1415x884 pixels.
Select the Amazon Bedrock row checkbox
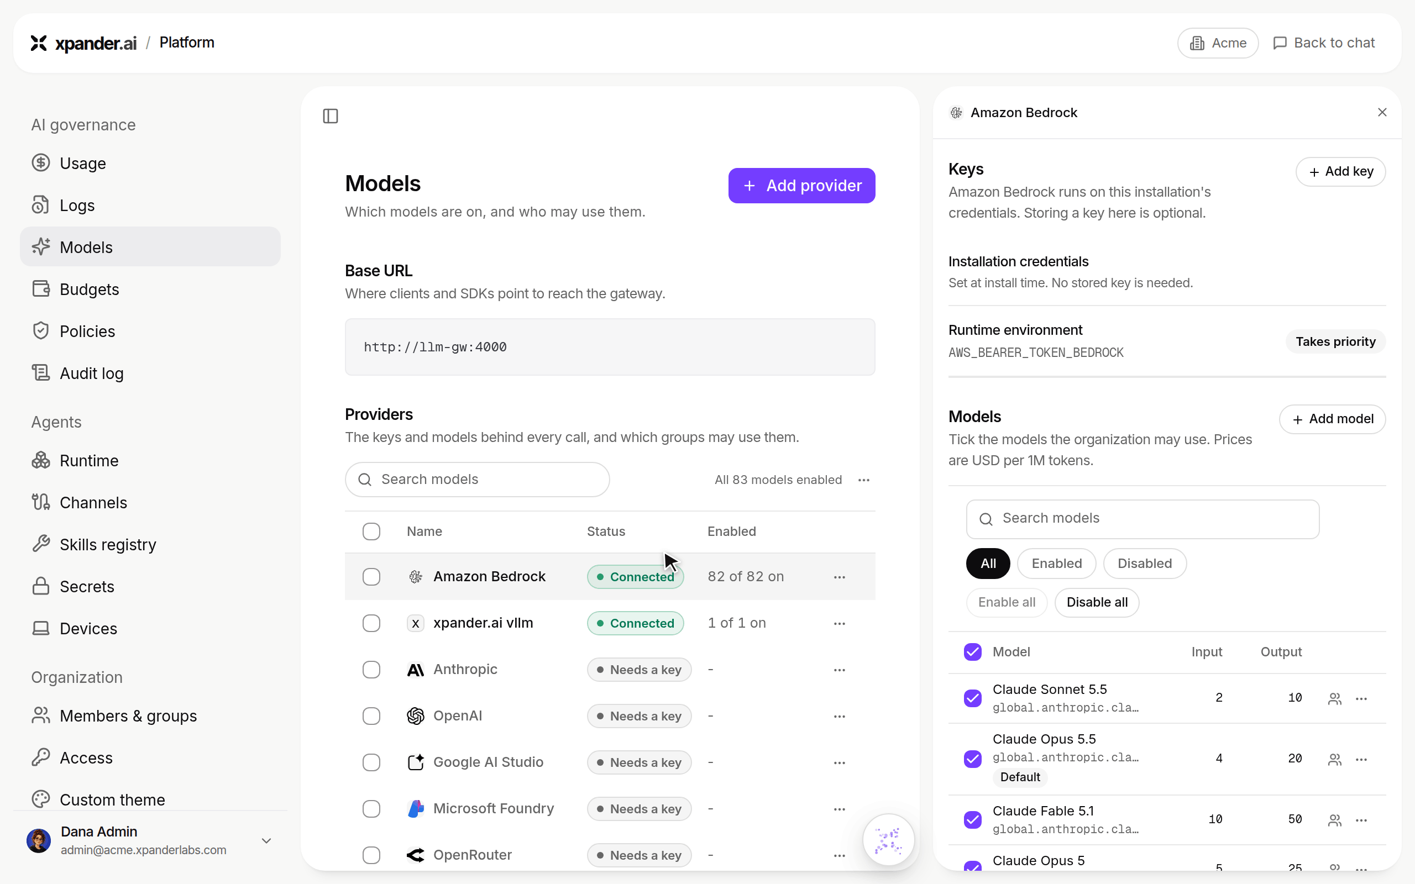371,577
